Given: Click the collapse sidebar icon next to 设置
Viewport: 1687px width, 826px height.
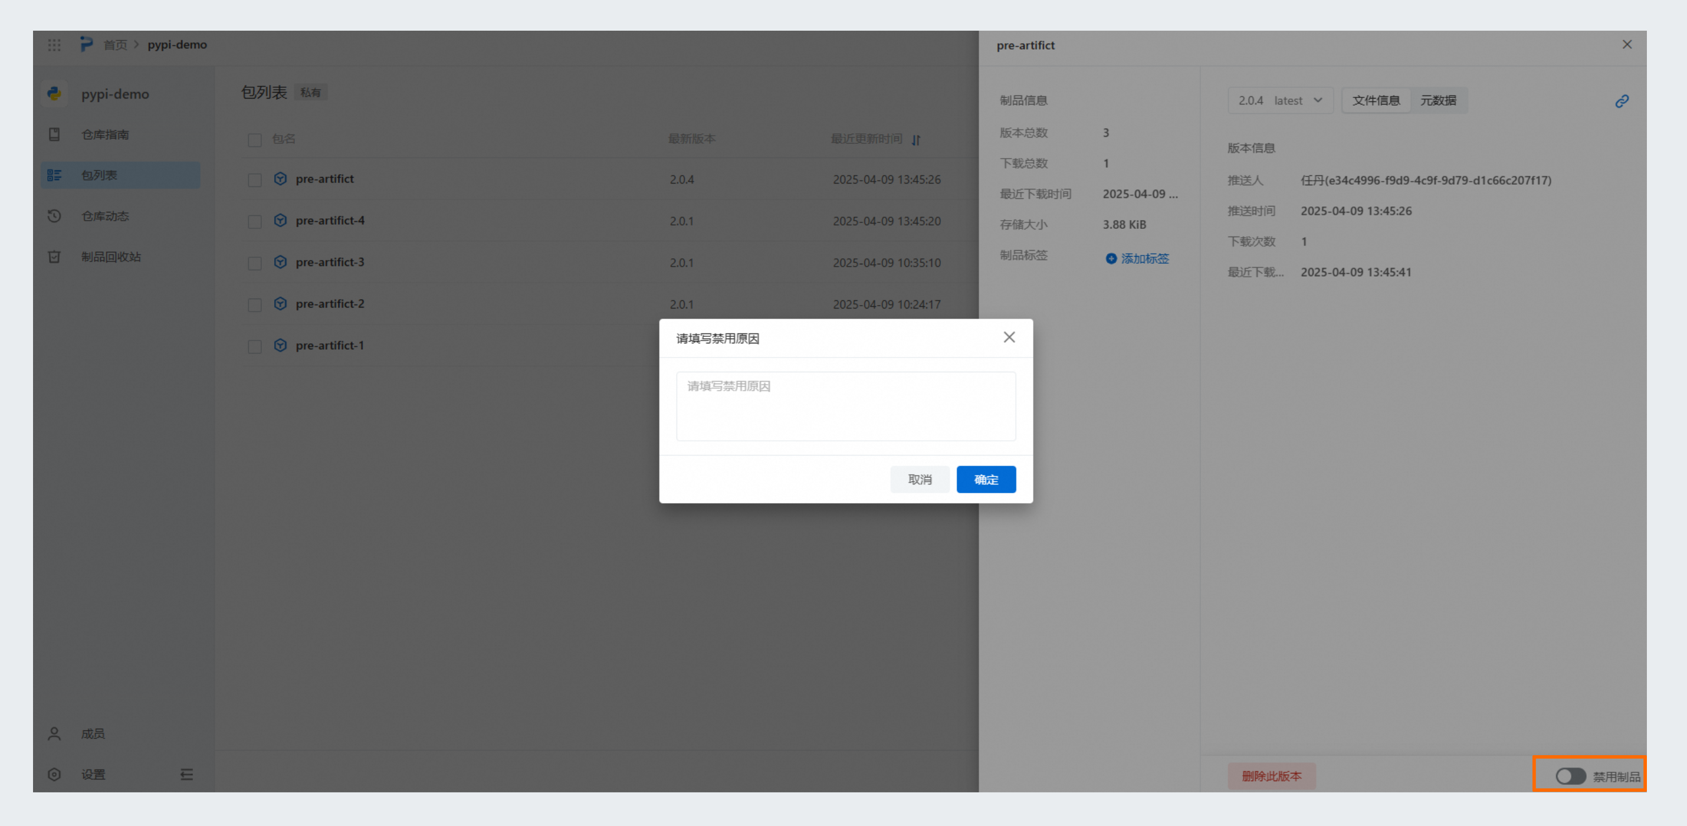Looking at the screenshot, I should [186, 775].
